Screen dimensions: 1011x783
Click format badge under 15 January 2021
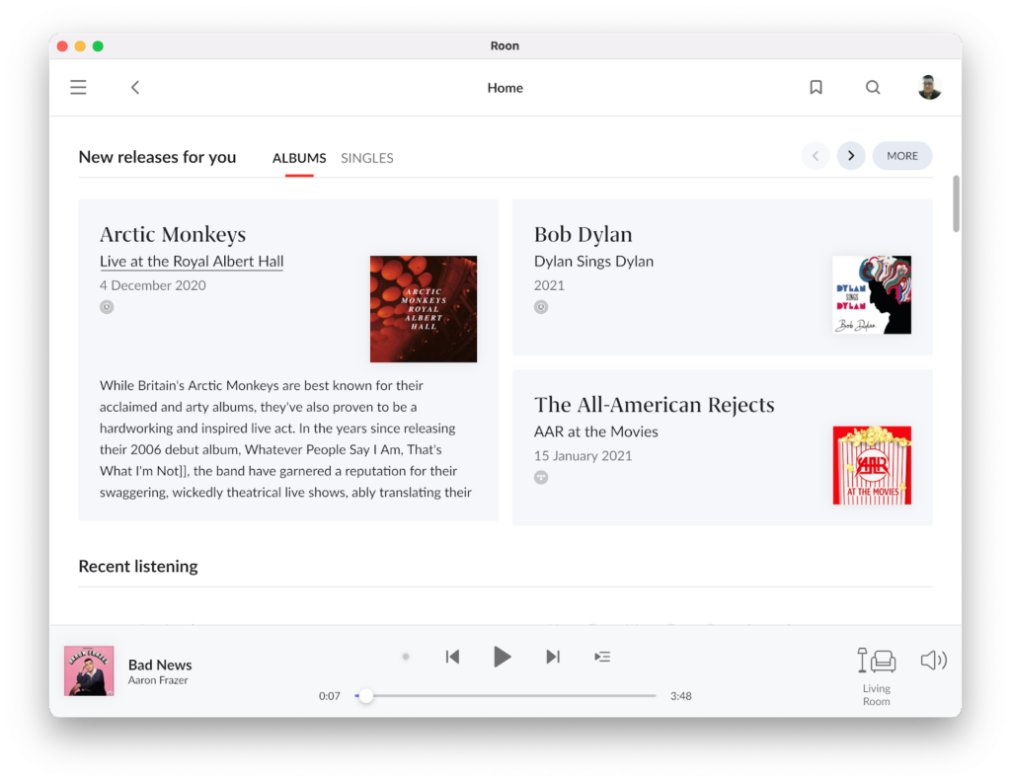coord(541,477)
